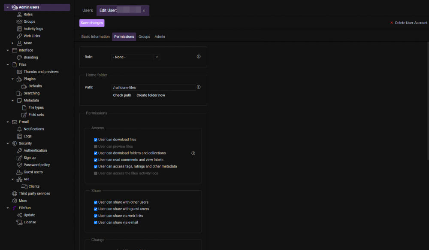Switch to the Groups tab
Viewport: 429px width, 250px height.
tap(144, 37)
